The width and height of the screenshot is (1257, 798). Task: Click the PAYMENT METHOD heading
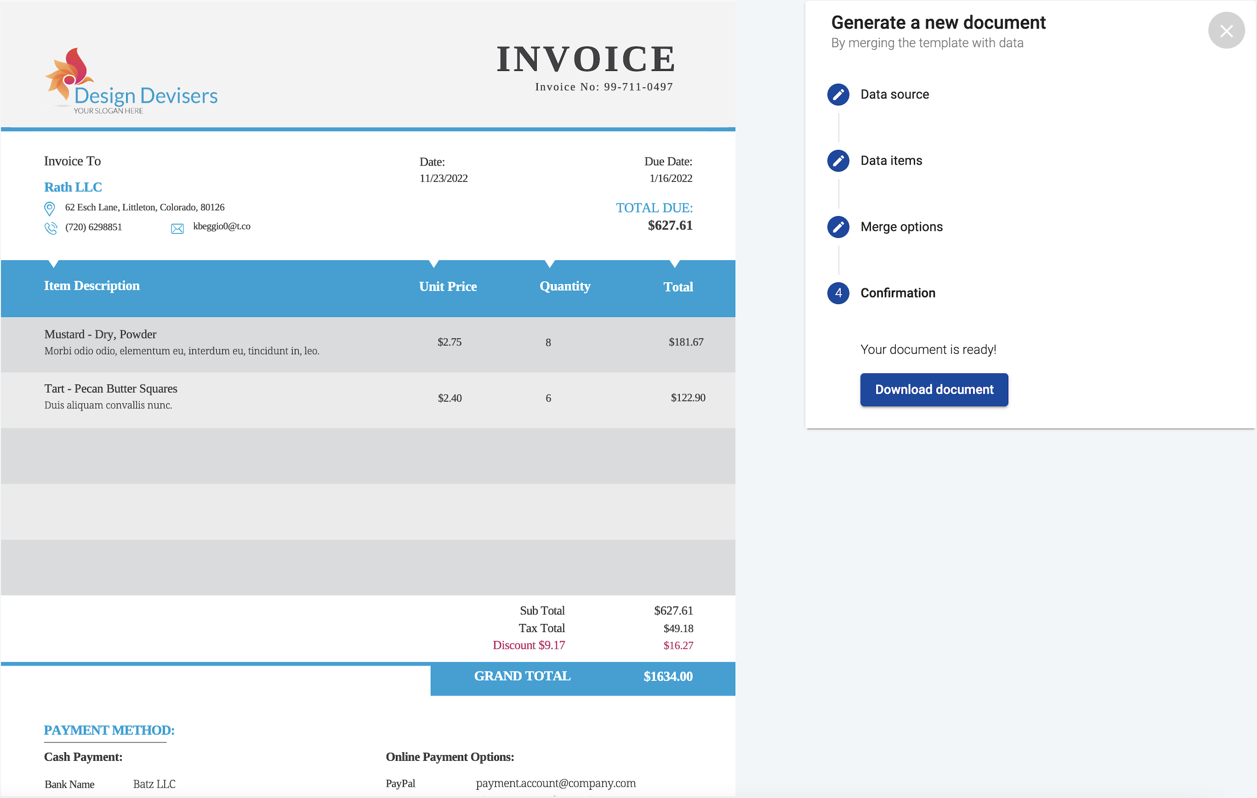coord(109,730)
